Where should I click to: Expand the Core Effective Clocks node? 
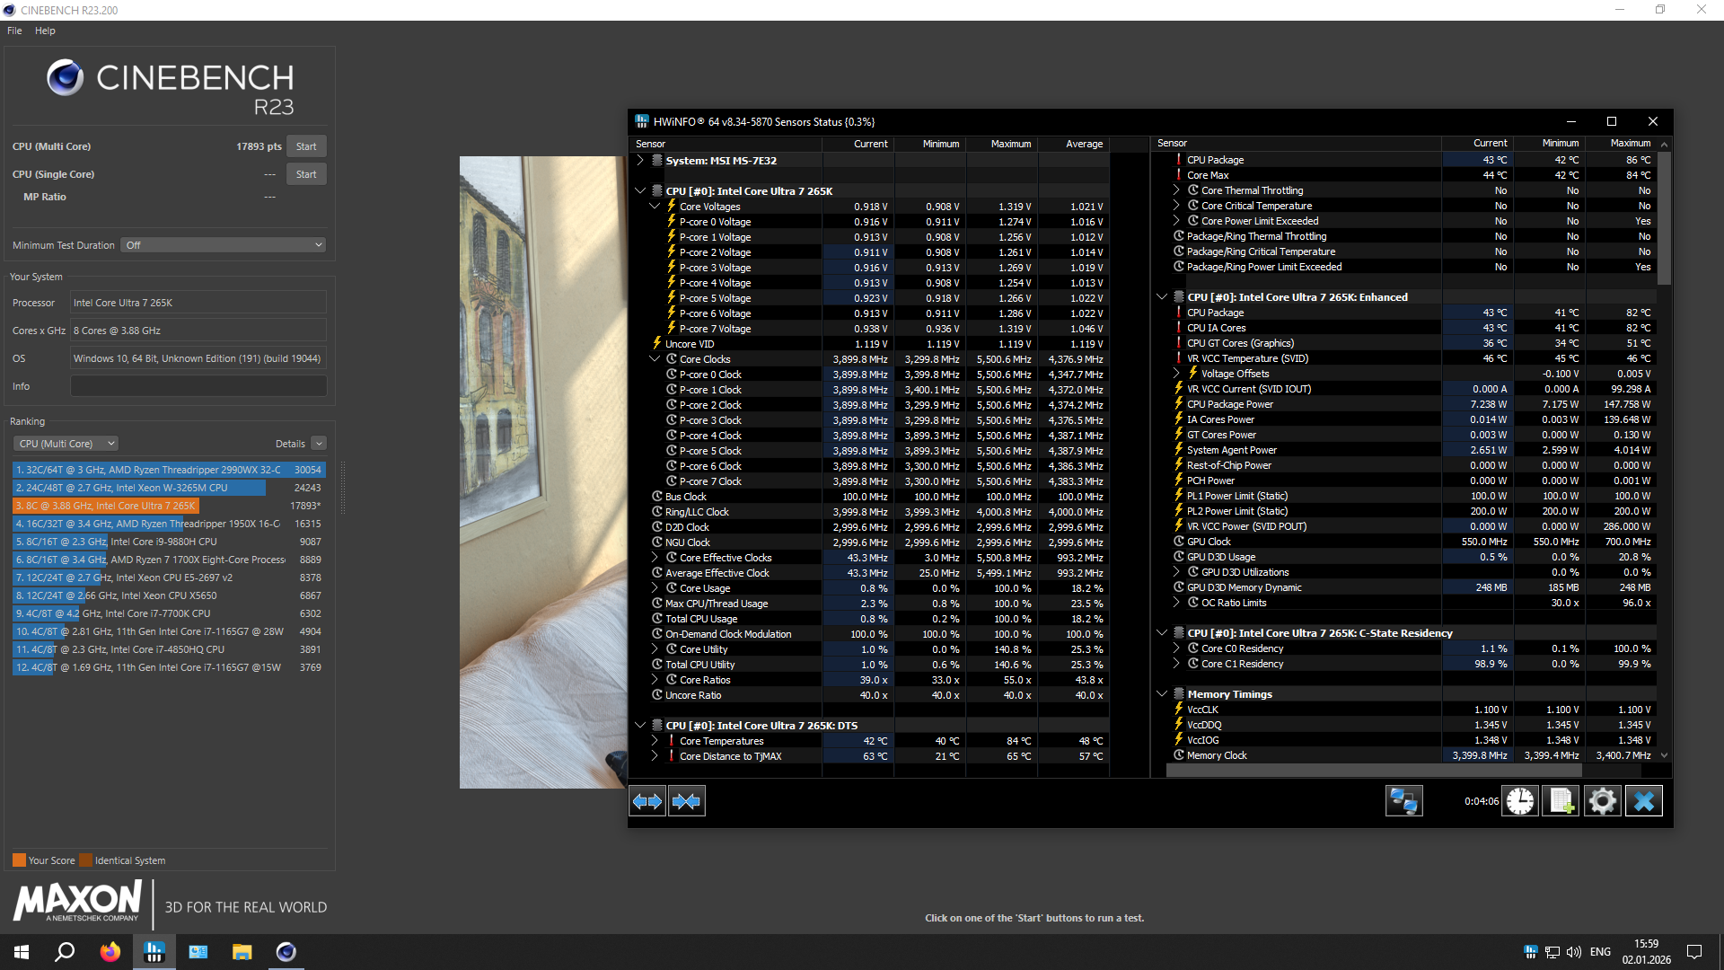point(655,558)
